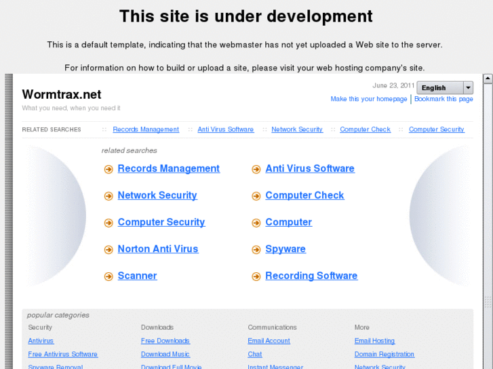
Task: Open Free Downloads under Downloads category
Action: (x=165, y=341)
